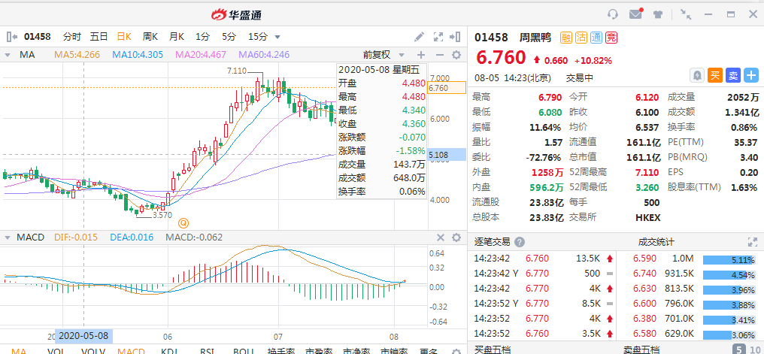The width and height of the screenshot is (764, 354).
Task: Add stock to watchlist plus button
Action: pos(751,75)
